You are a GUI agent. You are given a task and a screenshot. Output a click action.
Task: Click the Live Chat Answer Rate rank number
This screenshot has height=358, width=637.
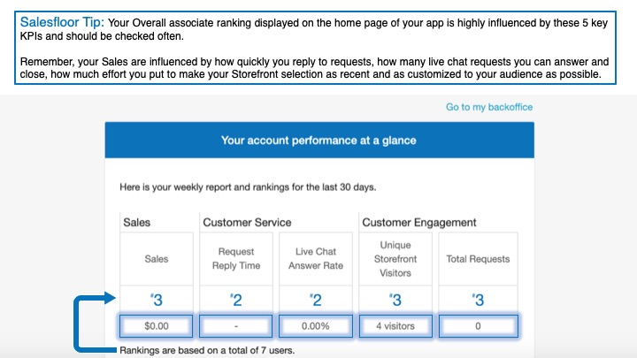point(315,300)
